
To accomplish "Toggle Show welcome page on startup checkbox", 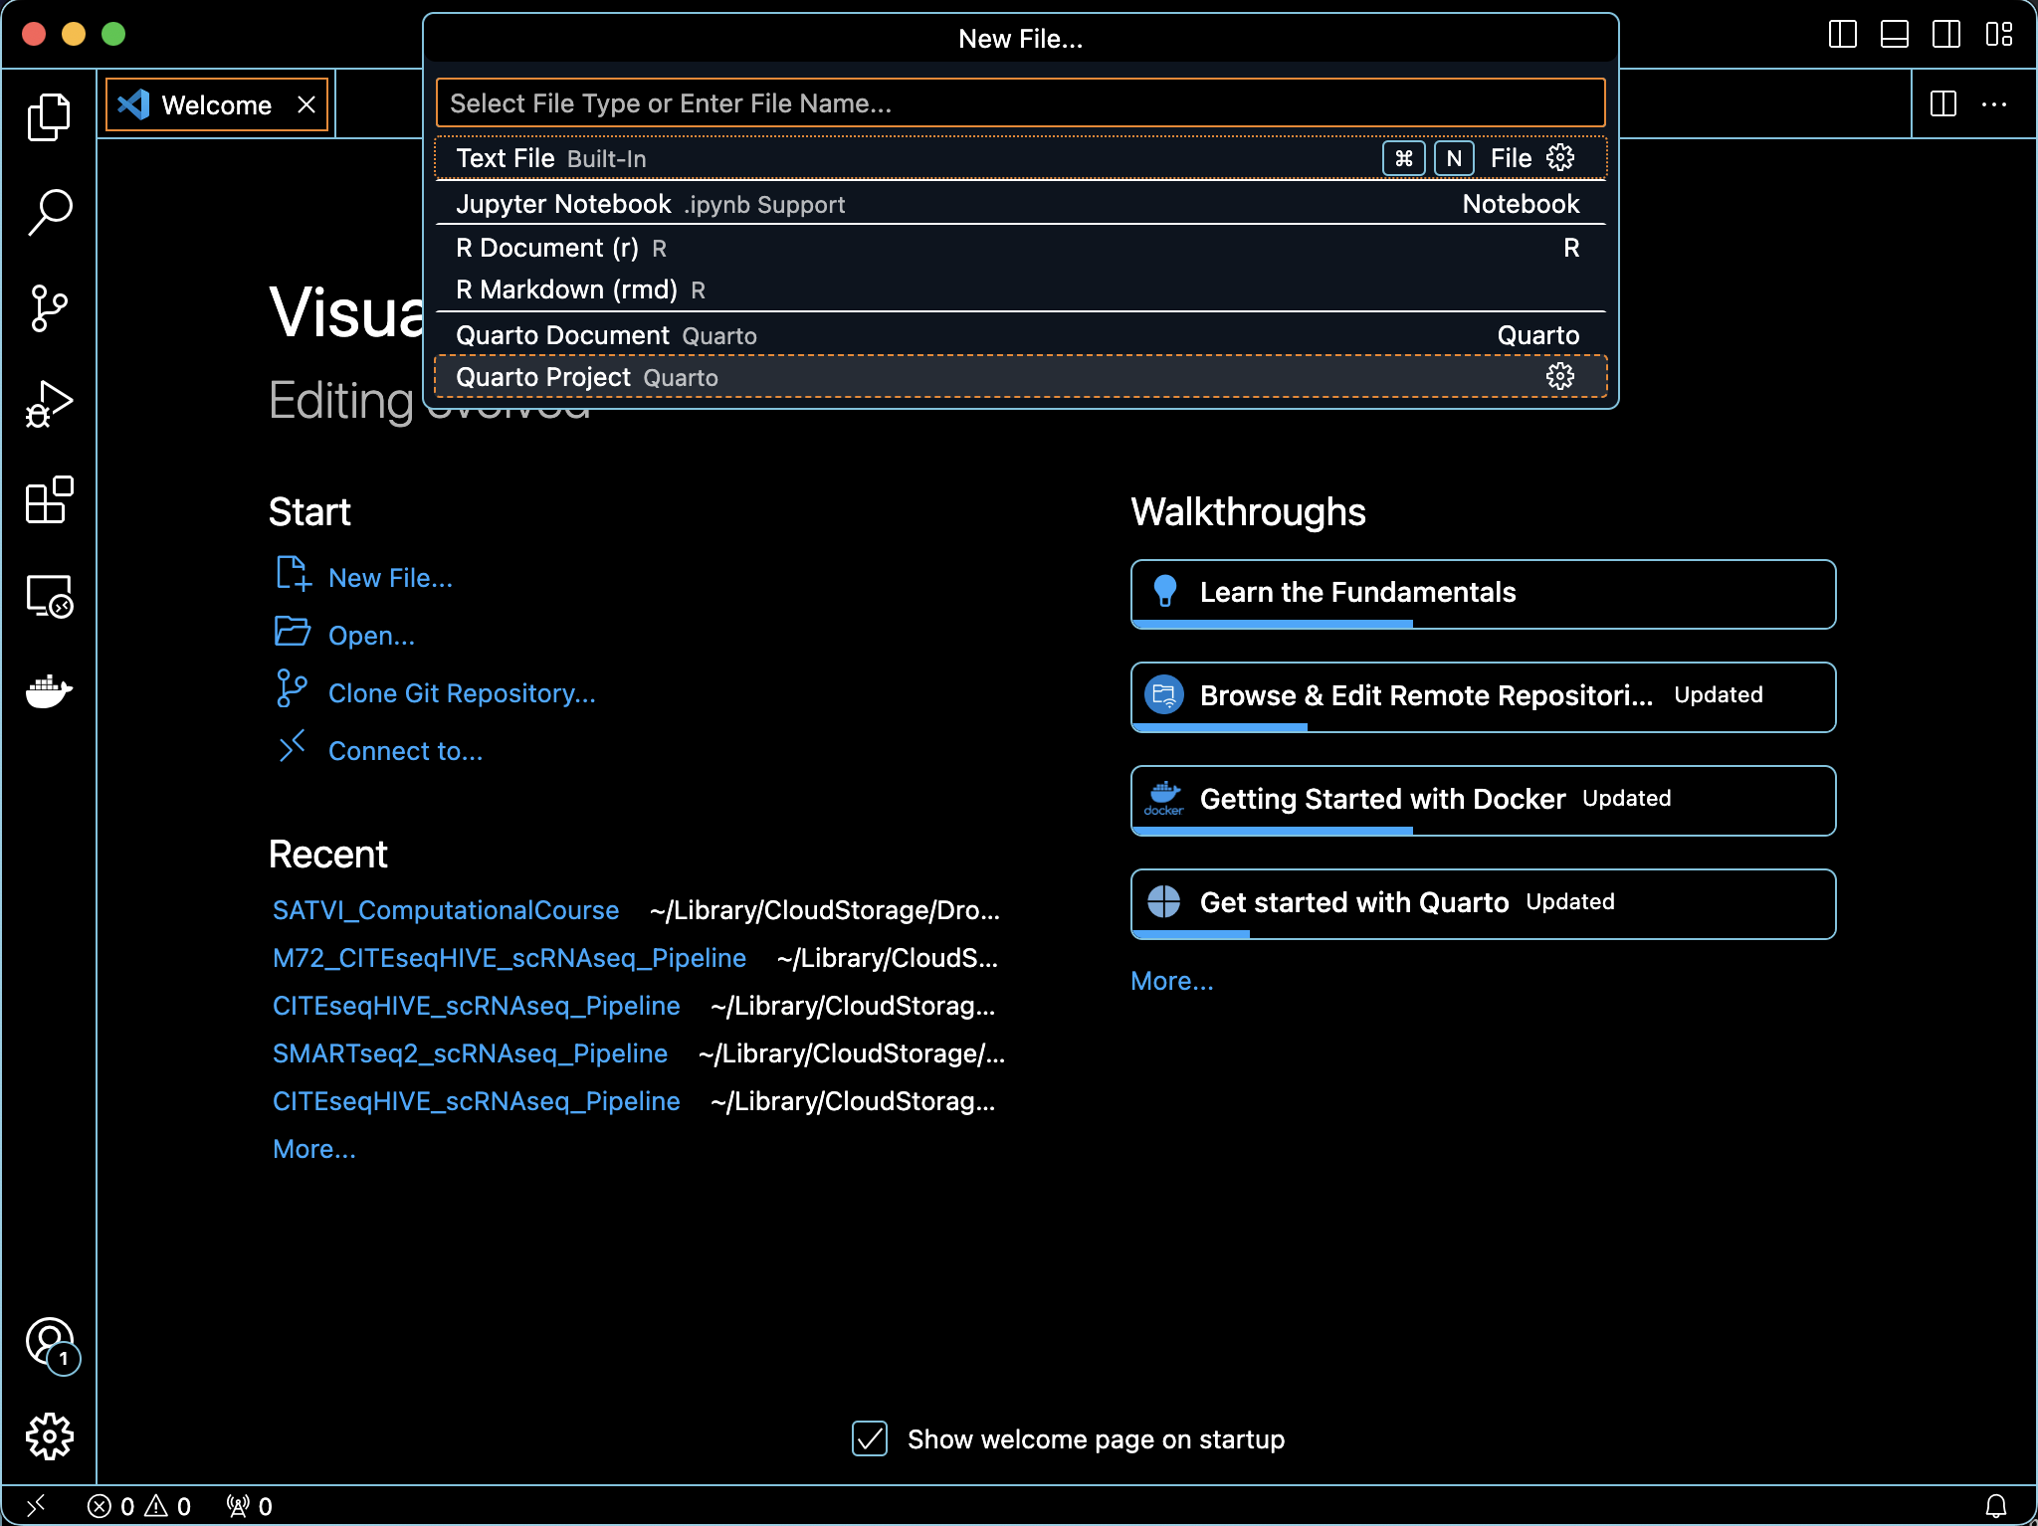I will click(870, 1438).
